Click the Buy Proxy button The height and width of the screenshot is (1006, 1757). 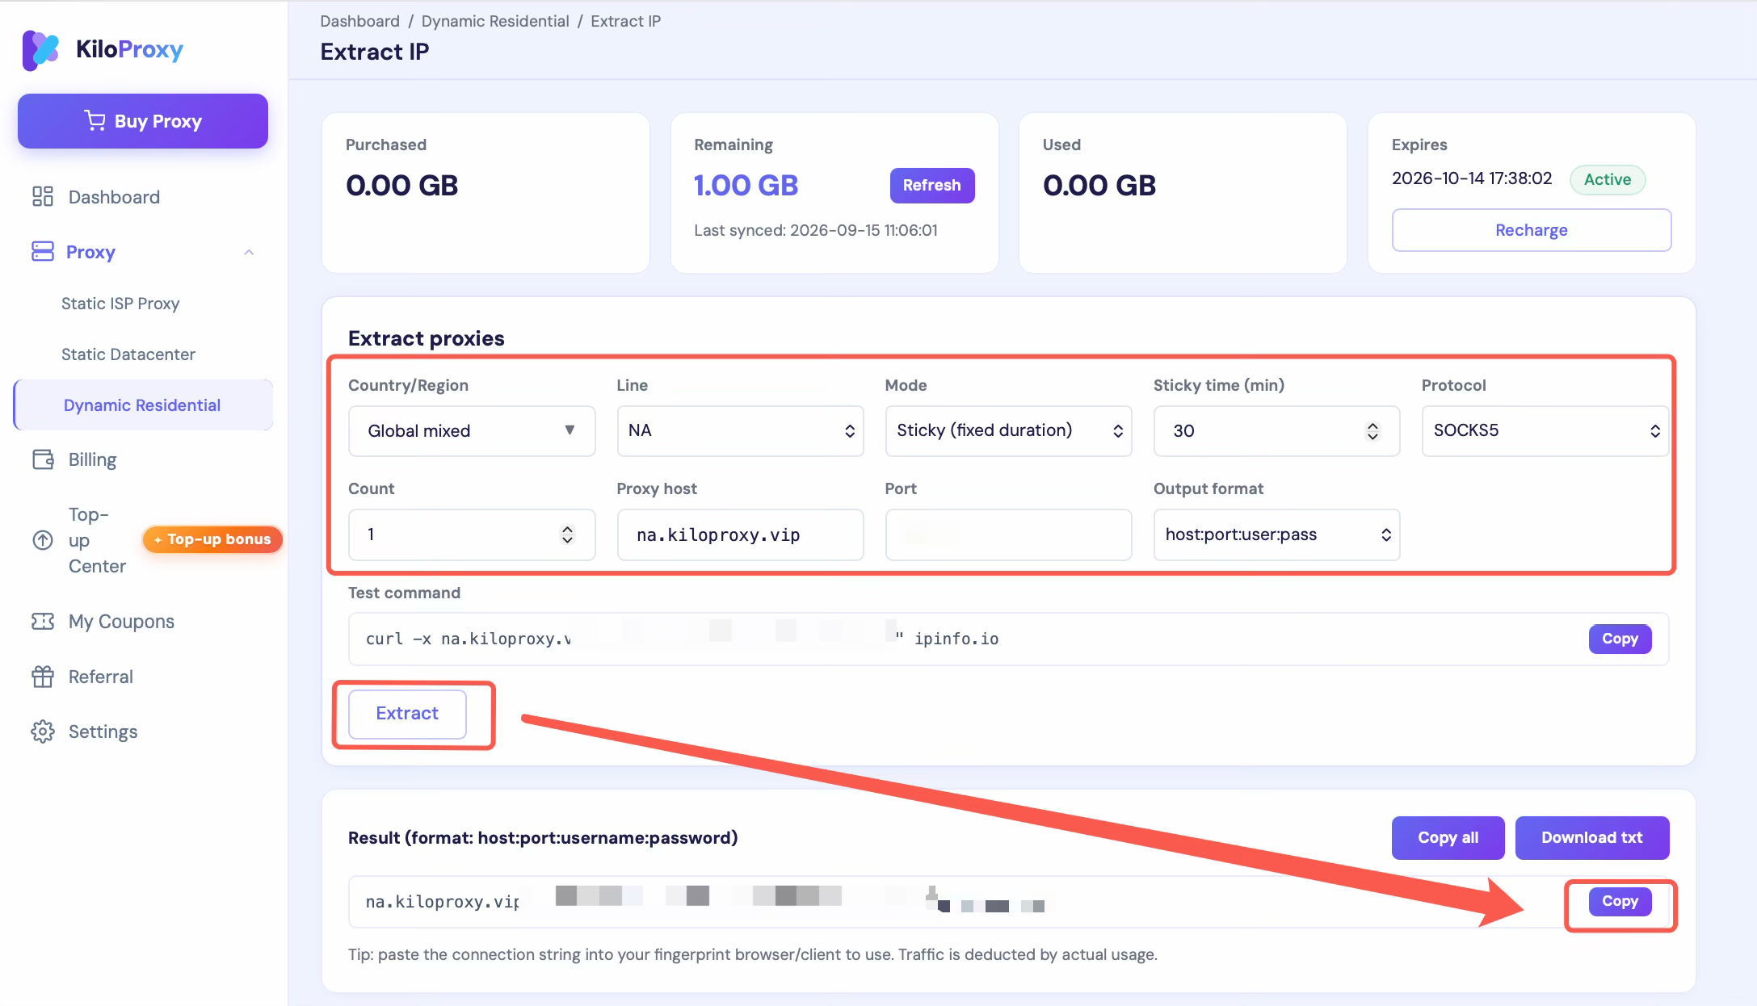[x=143, y=121]
